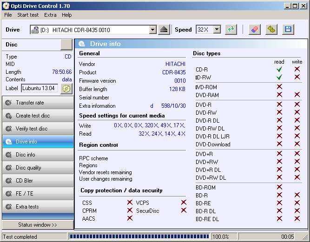Open the Extra menu

click(50, 15)
